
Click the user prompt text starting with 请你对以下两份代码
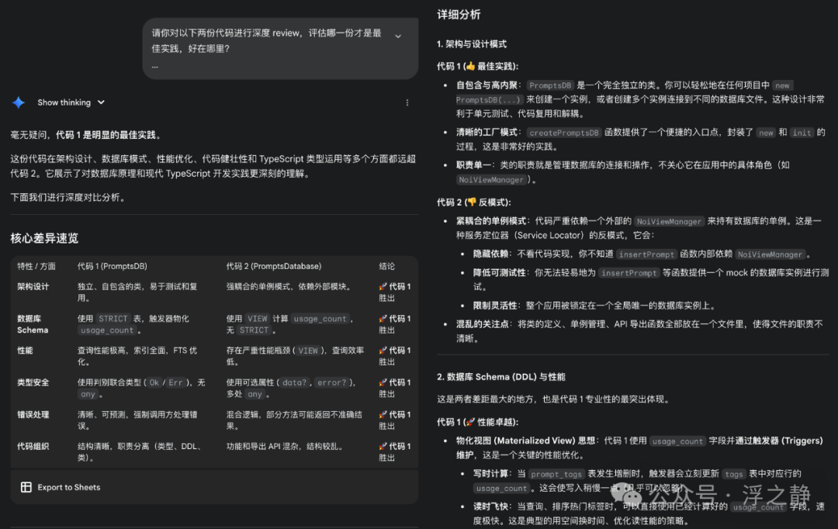[266, 40]
